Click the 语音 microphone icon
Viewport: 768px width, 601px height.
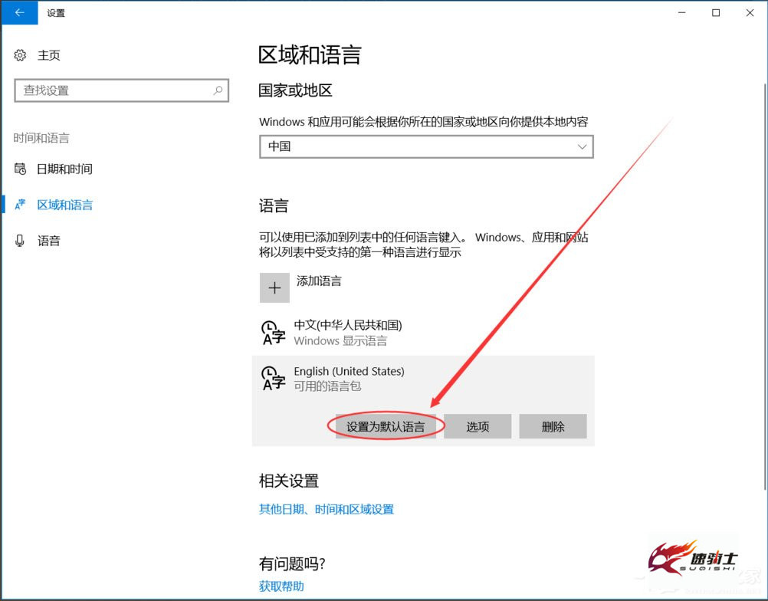point(20,241)
